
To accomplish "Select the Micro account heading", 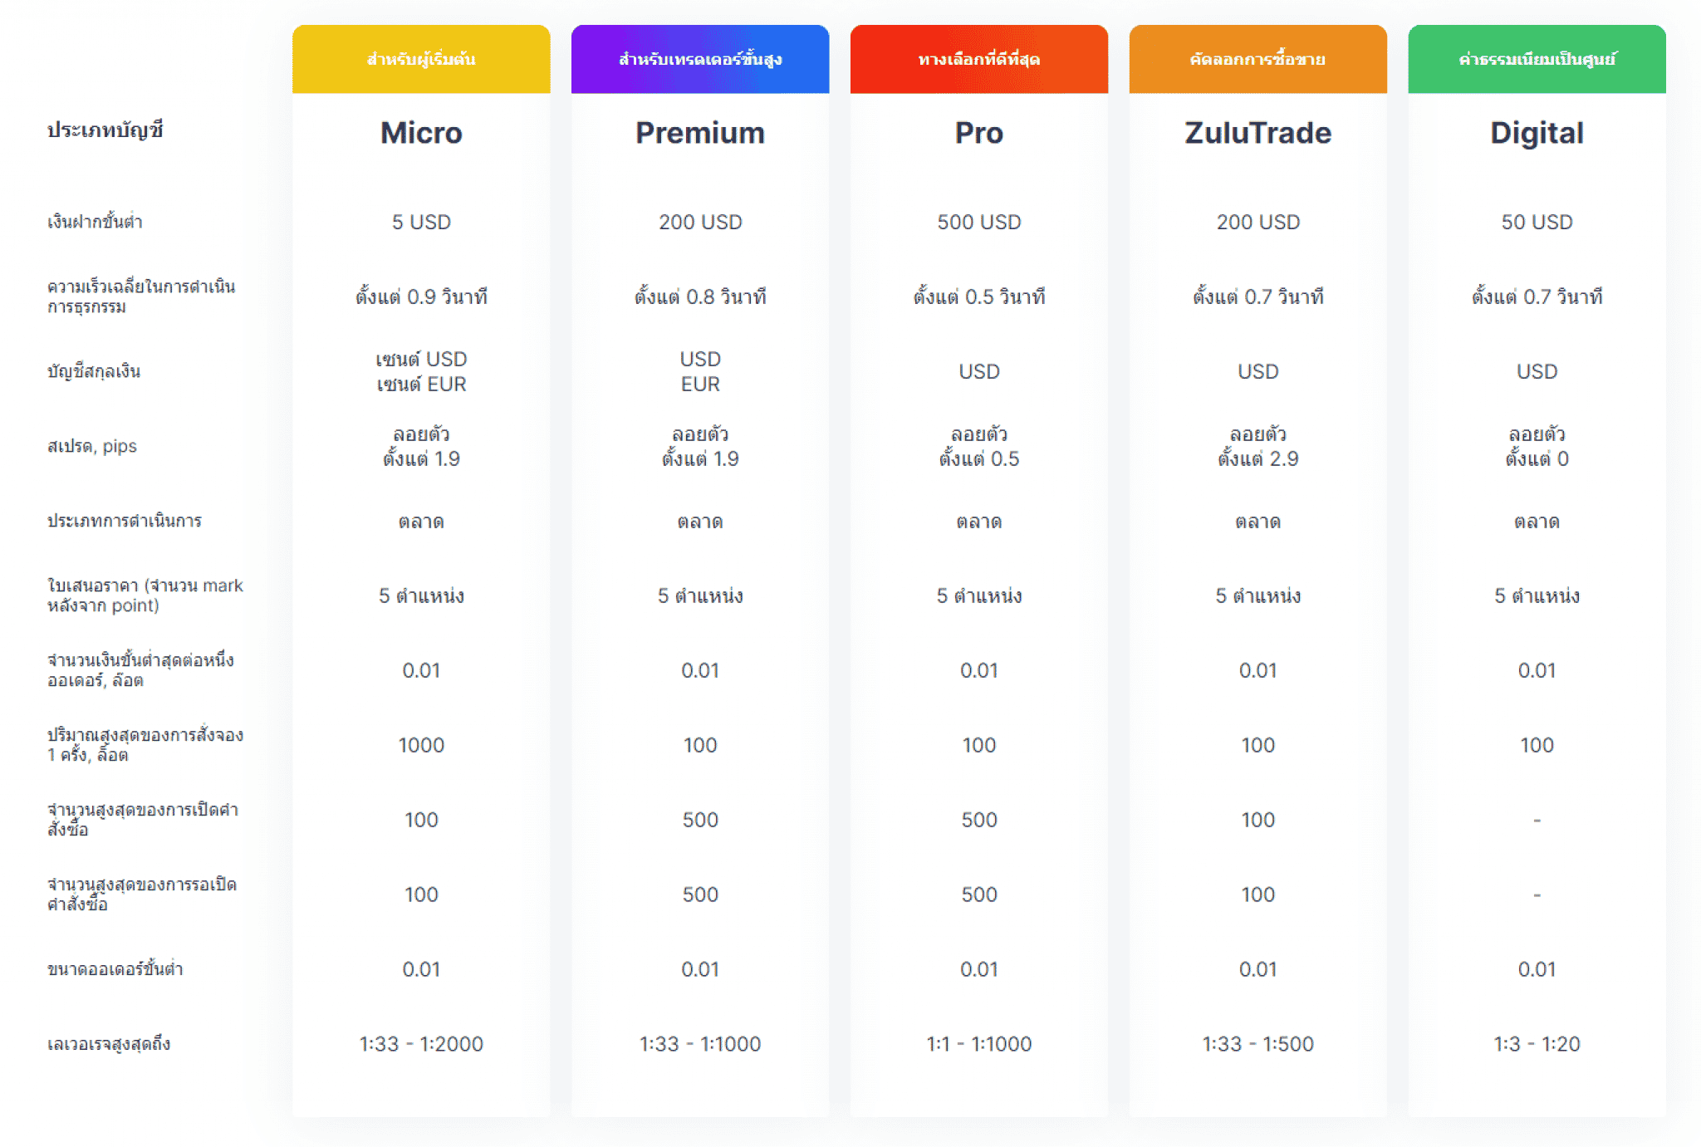I will point(421,133).
